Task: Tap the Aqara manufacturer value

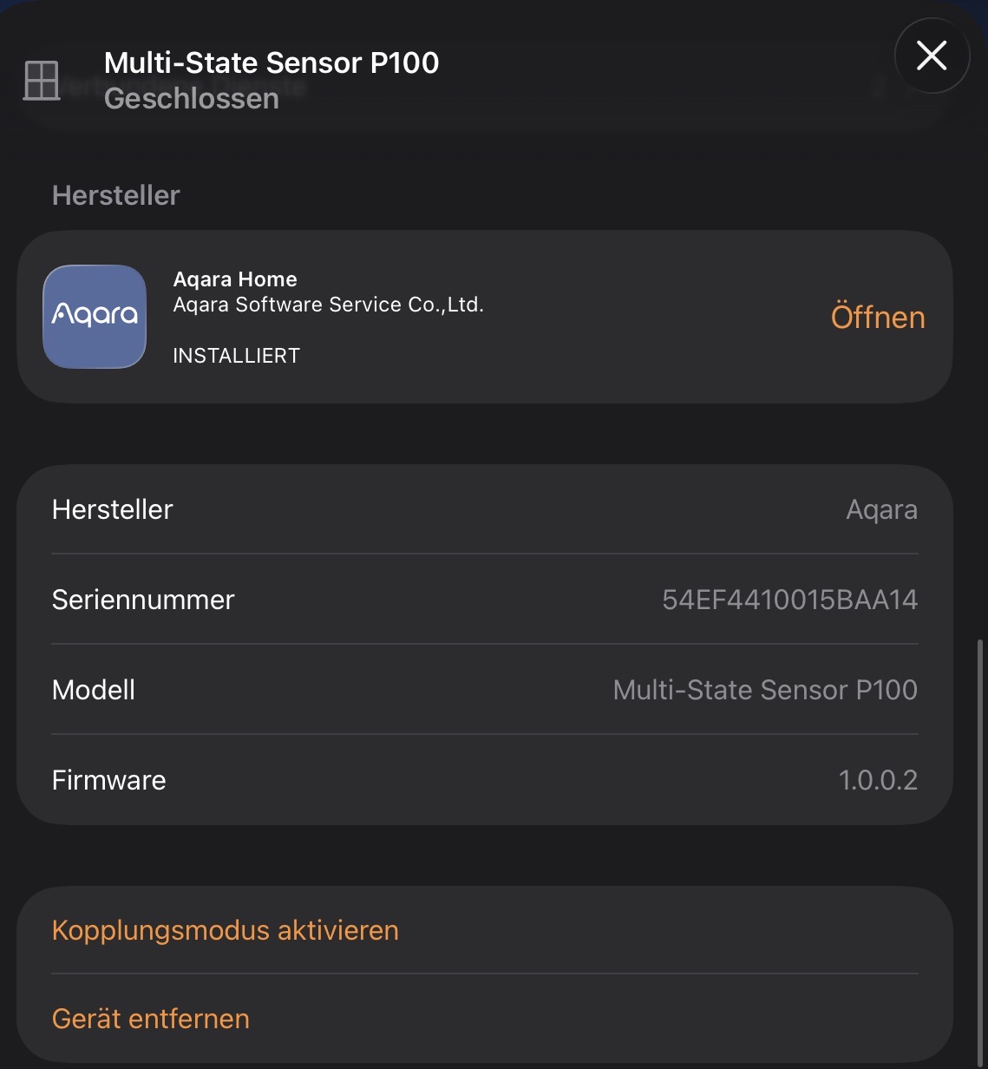Action: click(881, 509)
